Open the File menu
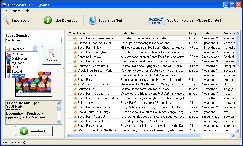 (5, 11)
